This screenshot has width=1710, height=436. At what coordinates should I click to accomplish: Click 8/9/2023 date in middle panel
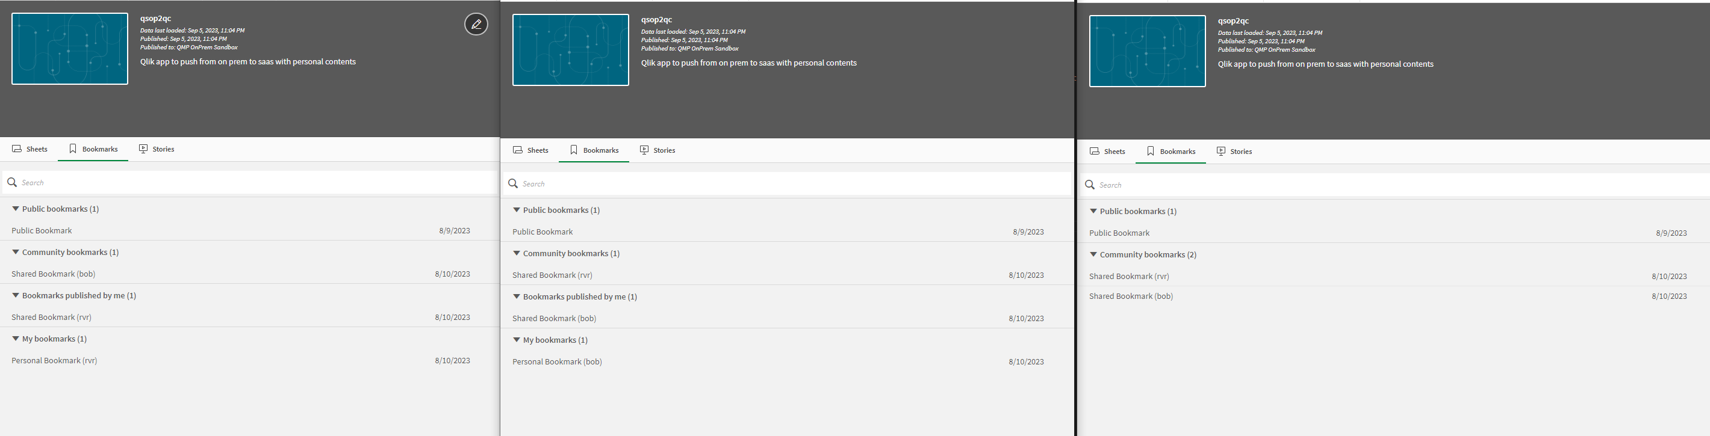(1028, 232)
